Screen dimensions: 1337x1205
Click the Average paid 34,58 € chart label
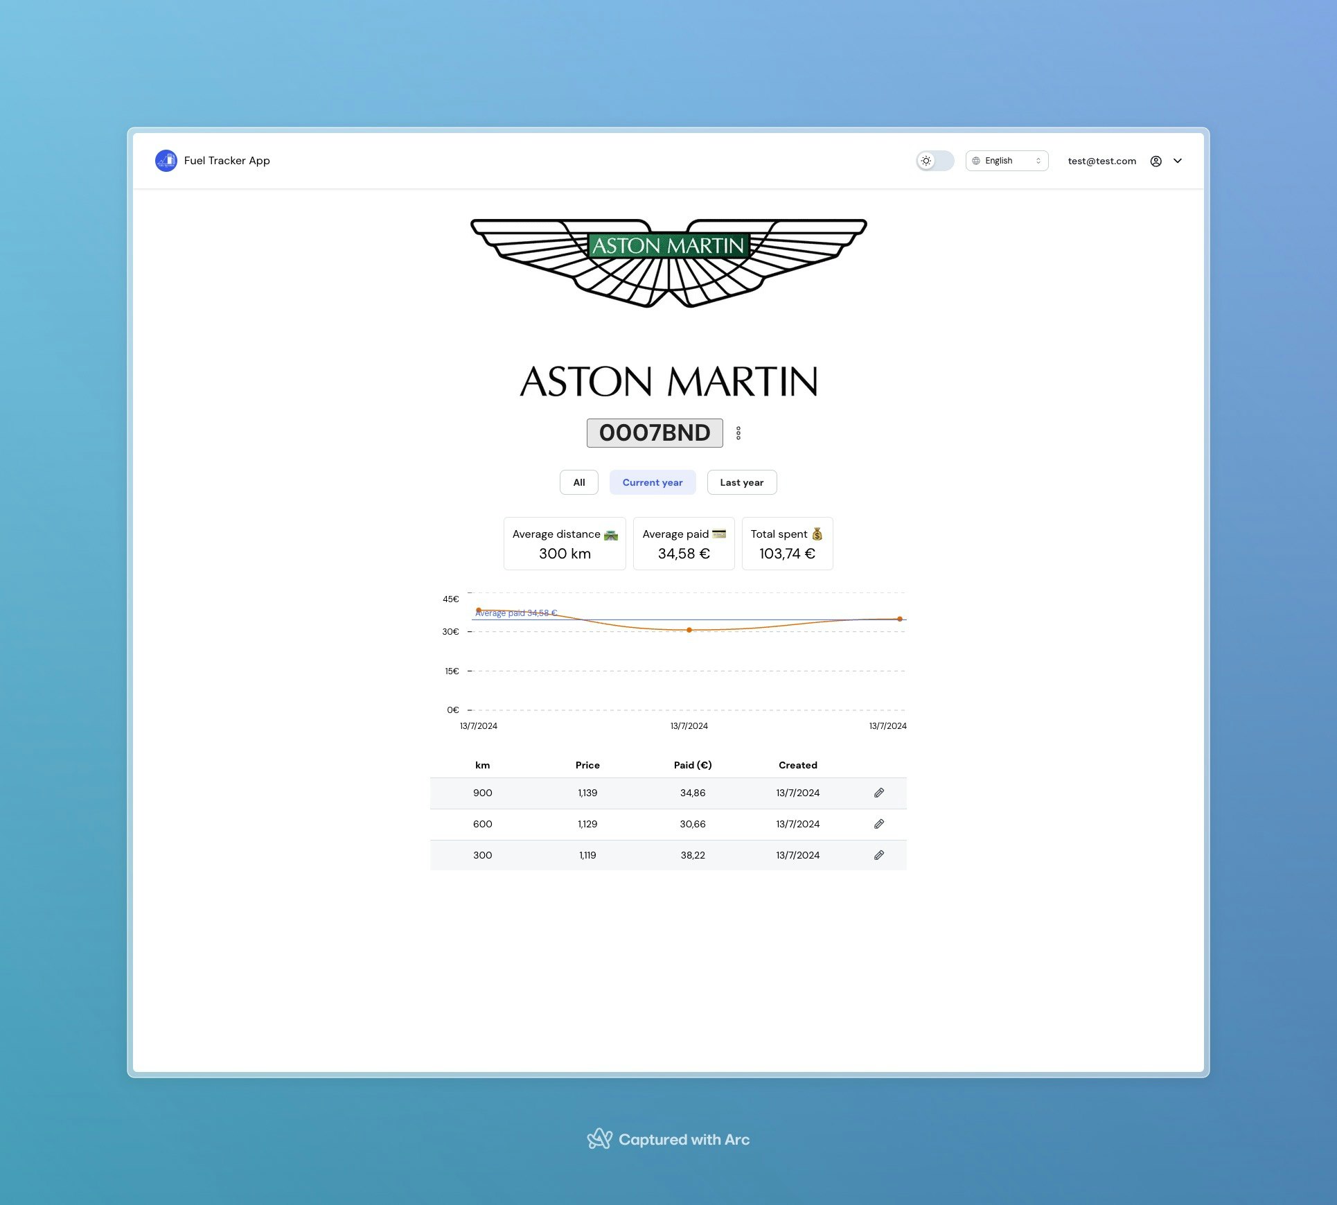click(516, 613)
